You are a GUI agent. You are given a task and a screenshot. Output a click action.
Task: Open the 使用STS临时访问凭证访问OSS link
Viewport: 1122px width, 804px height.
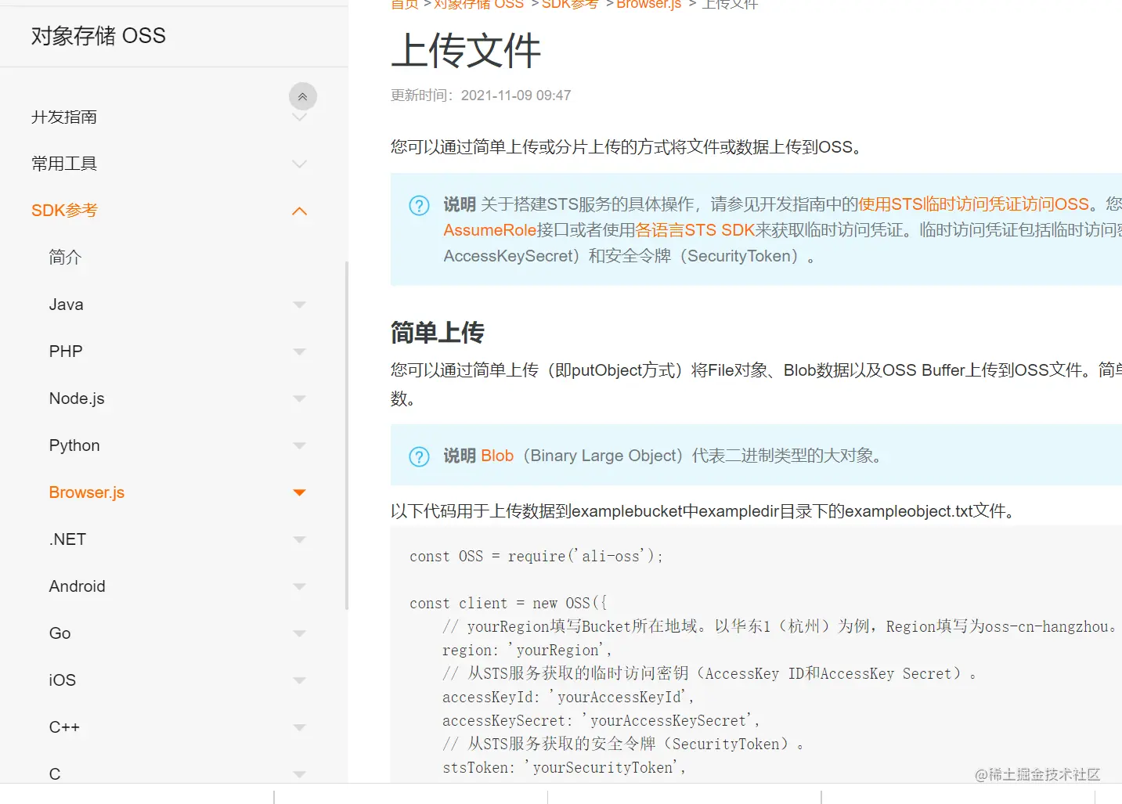click(973, 204)
